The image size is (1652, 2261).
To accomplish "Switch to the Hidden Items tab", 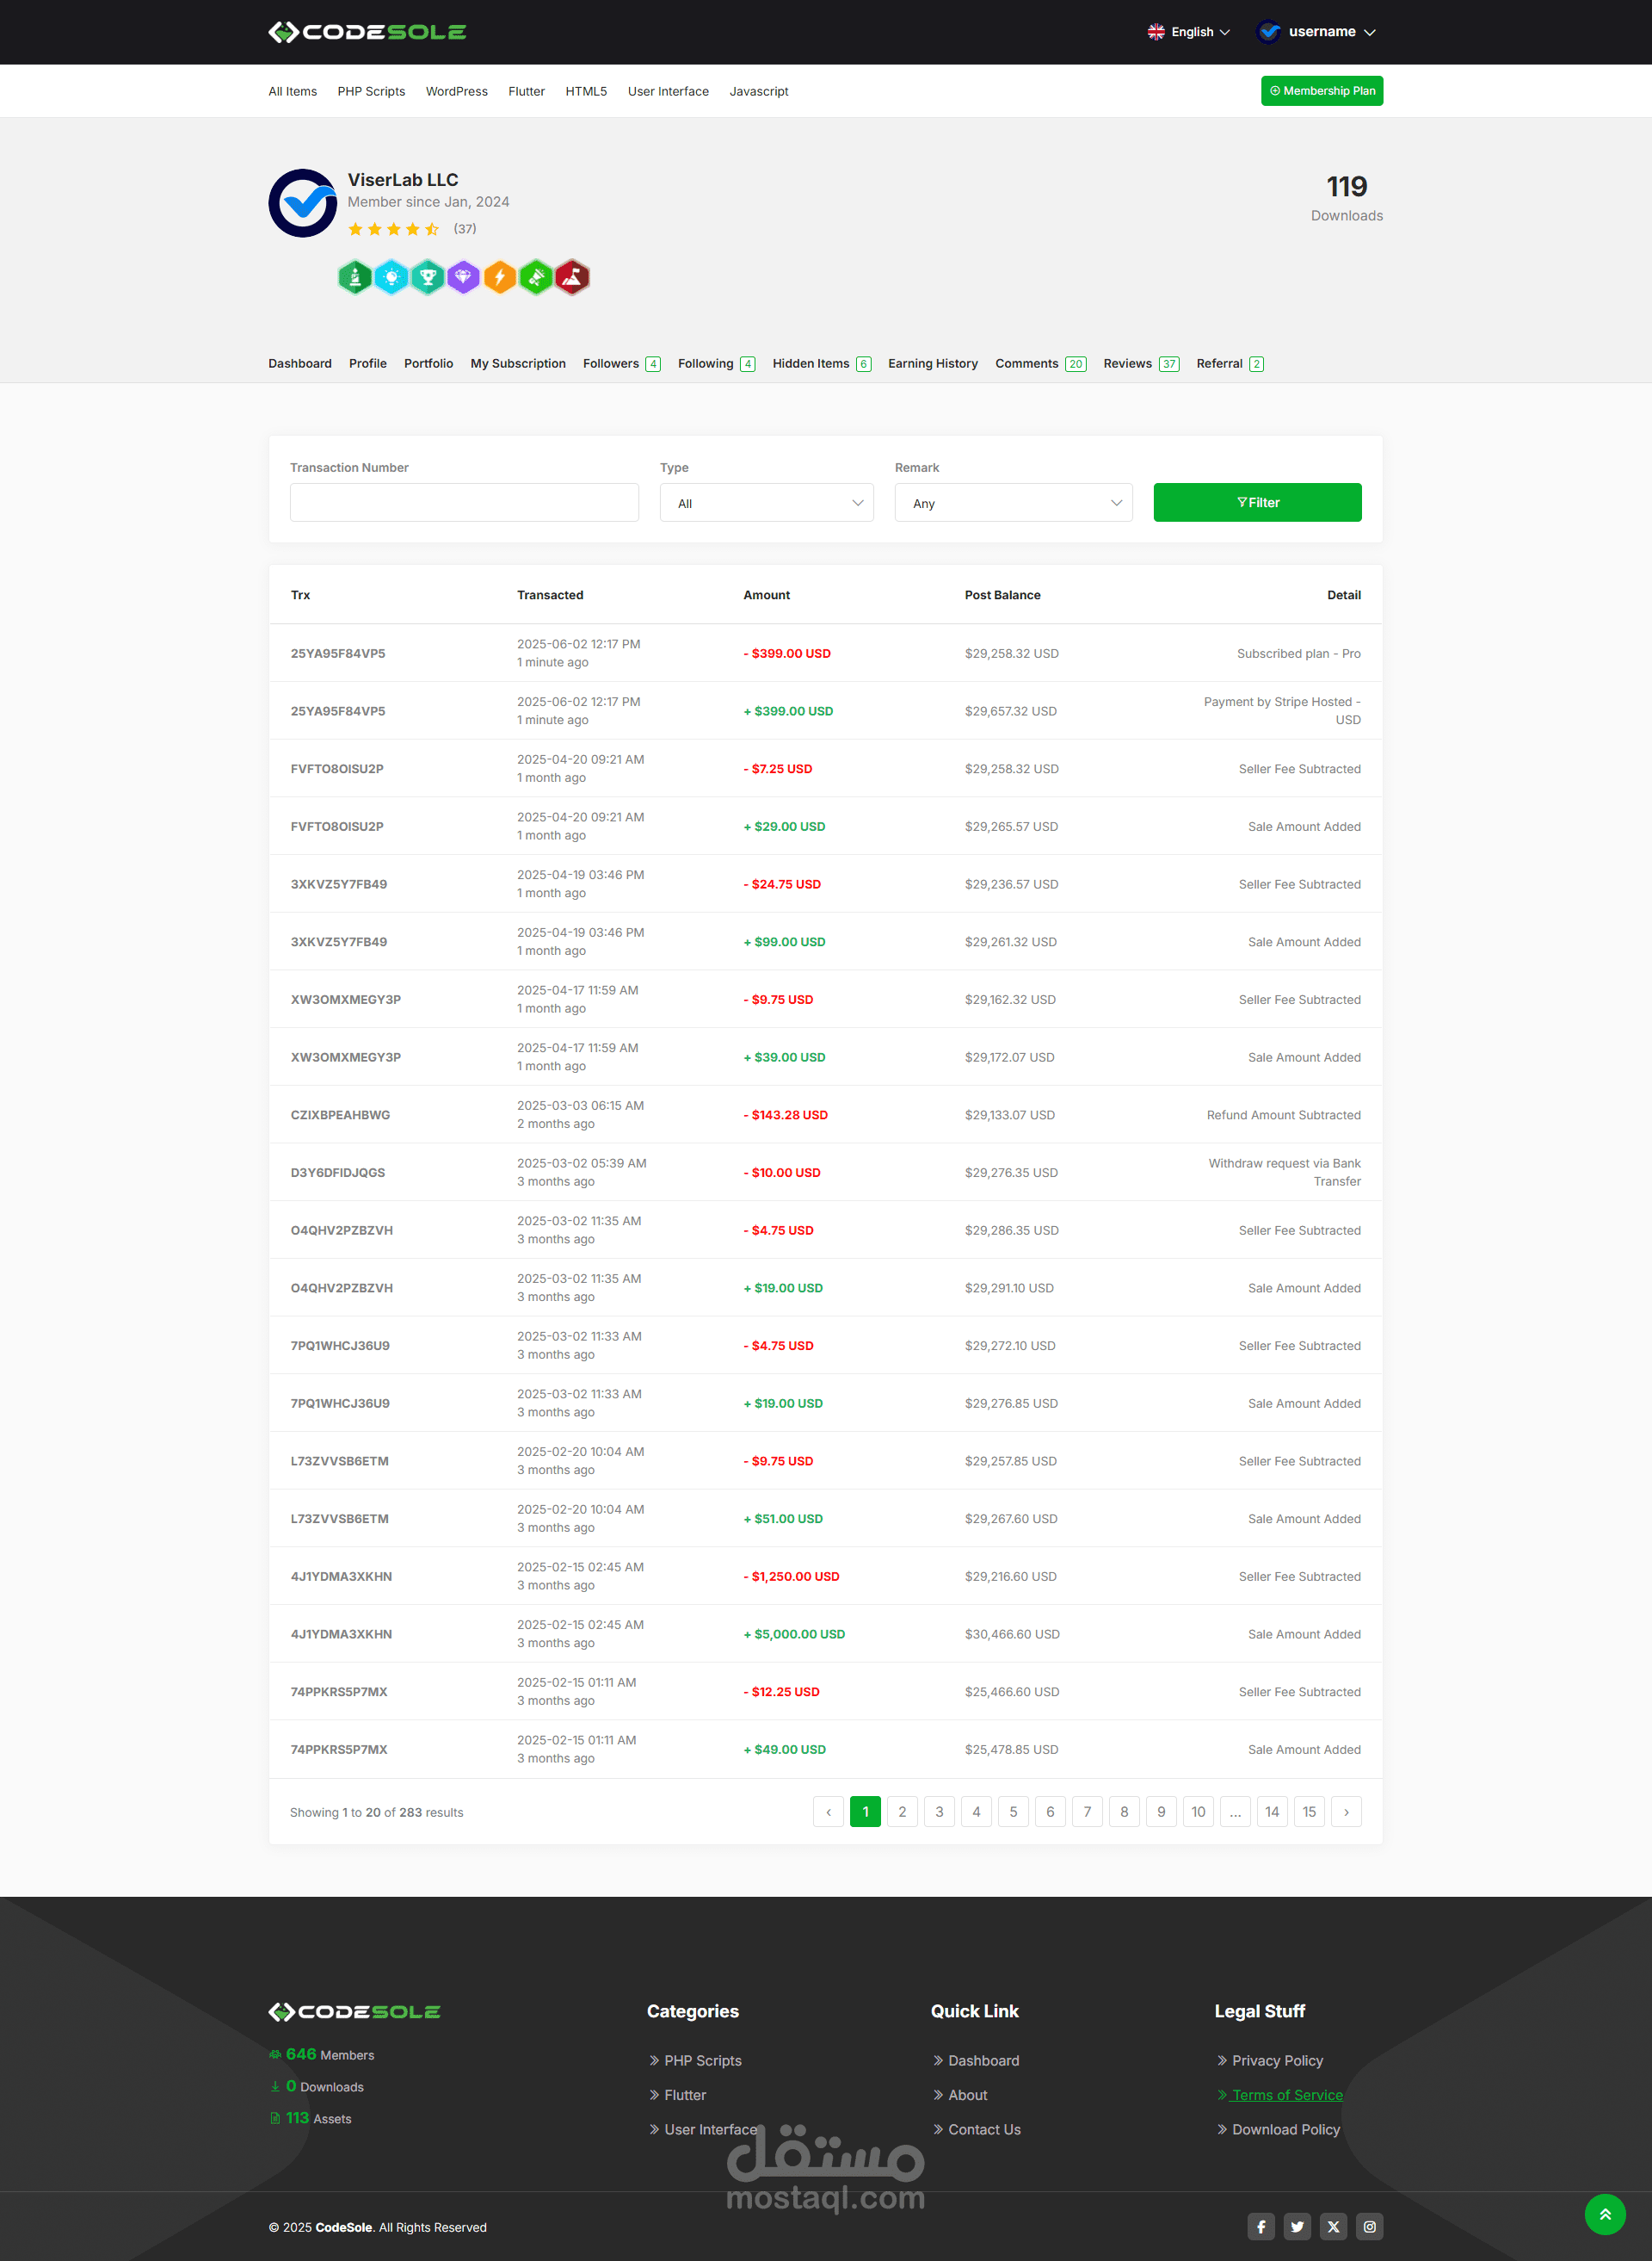I will point(822,363).
